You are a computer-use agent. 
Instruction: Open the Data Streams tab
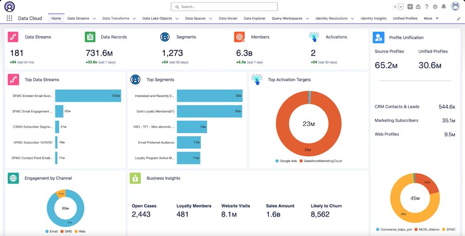[x=78, y=19]
